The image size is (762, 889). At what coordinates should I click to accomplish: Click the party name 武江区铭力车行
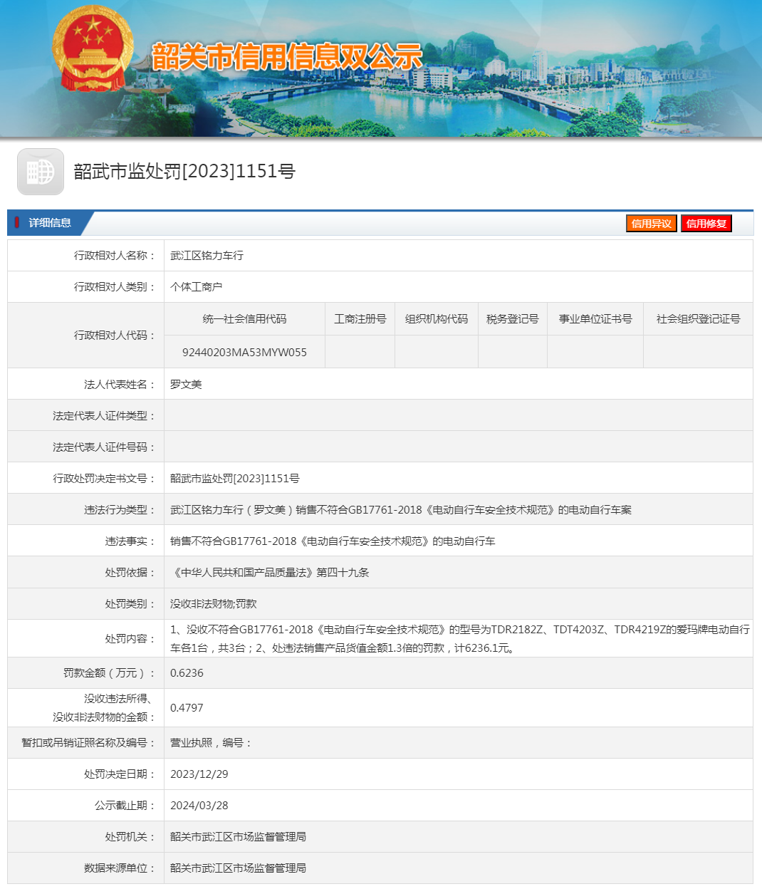[x=207, y=256]
